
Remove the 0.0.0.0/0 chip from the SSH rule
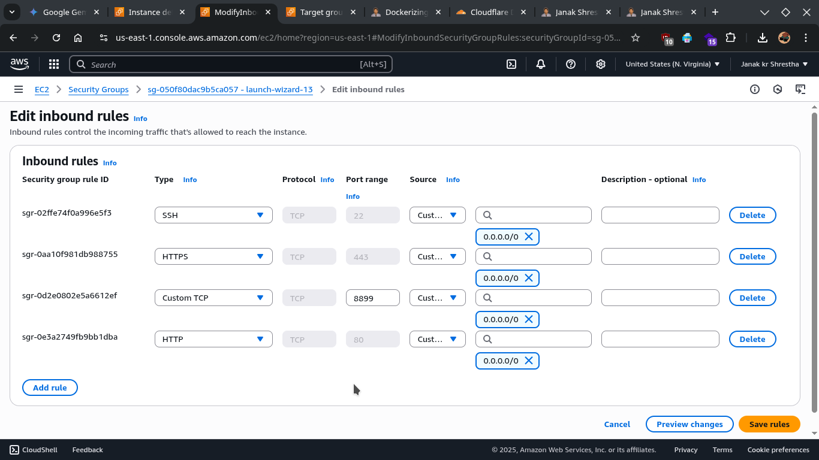tap(529, 236)
